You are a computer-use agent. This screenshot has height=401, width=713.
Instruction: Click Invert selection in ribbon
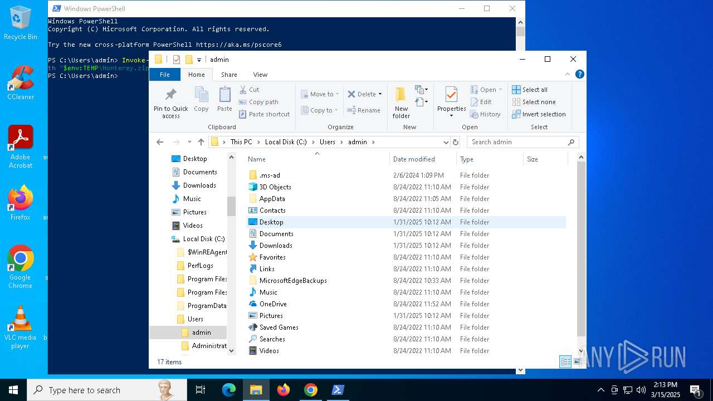pyautogui.click(x=539, y=114)
